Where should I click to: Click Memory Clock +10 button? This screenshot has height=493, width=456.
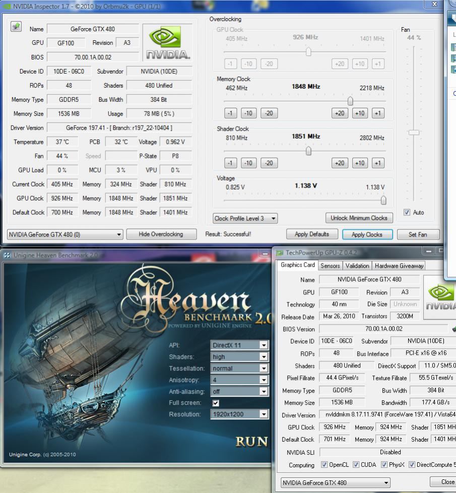tap(360, 113)
